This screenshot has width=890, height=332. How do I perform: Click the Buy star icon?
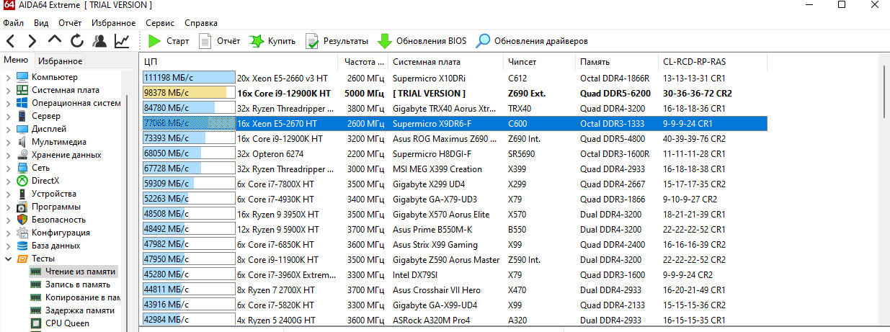coord(257,41)
